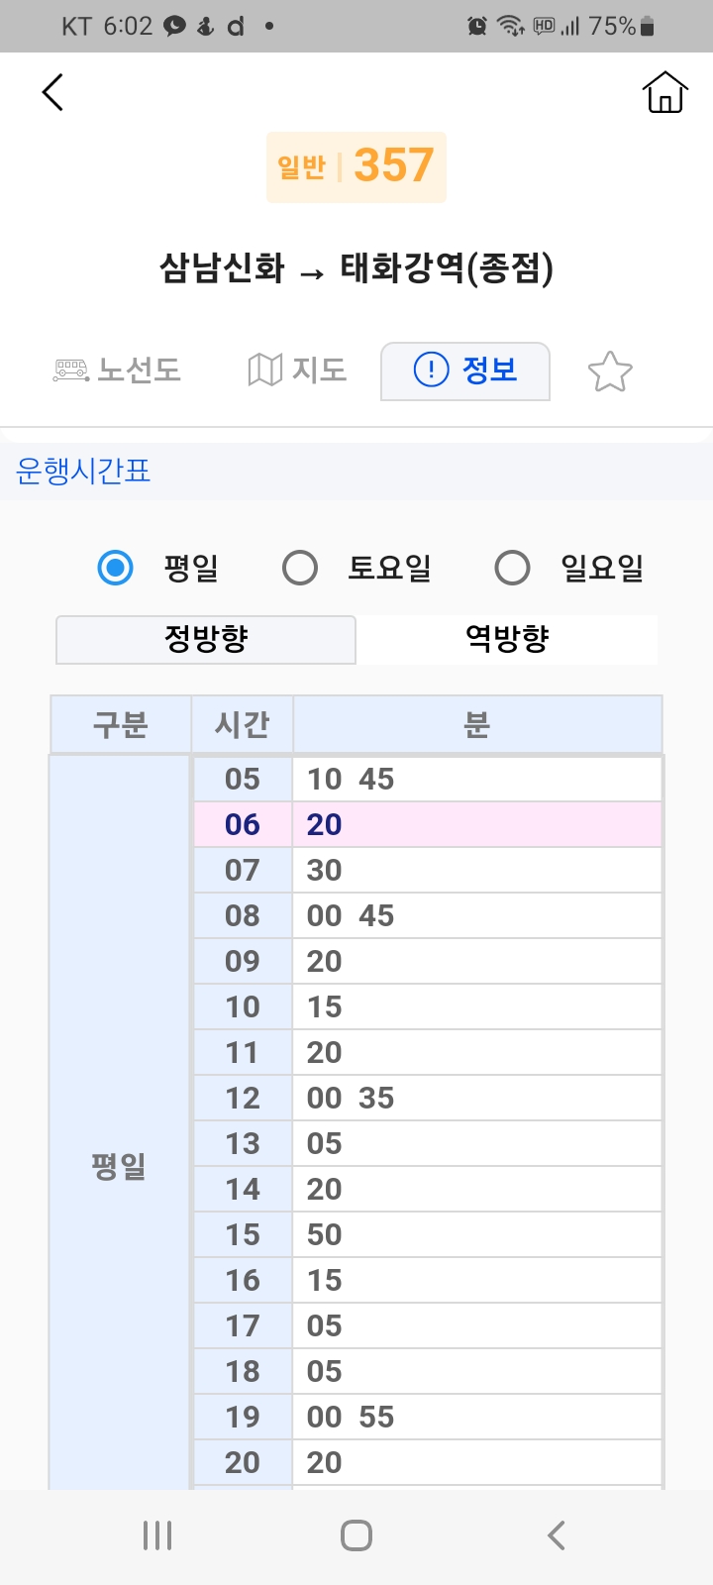Screen dimensions: 713x1585
Task: Tap the alarm icon in status bar
Action: [x=477, y=27]
